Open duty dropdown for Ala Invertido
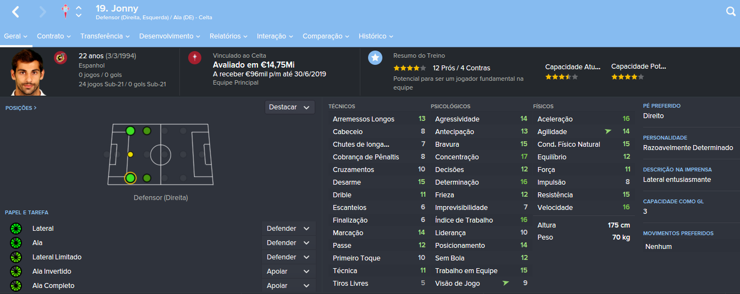This screenshot has width=740, height=294. [288, 271]
